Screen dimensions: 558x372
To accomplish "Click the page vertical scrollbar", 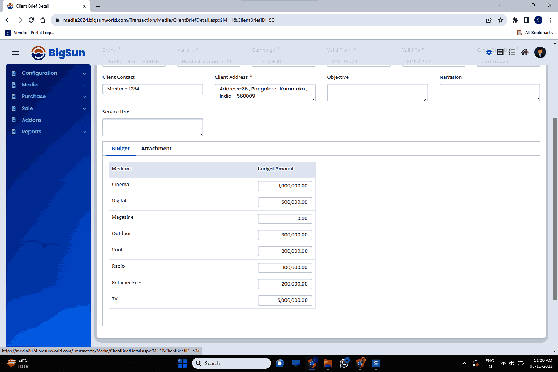I will click(x=555, y=209).
